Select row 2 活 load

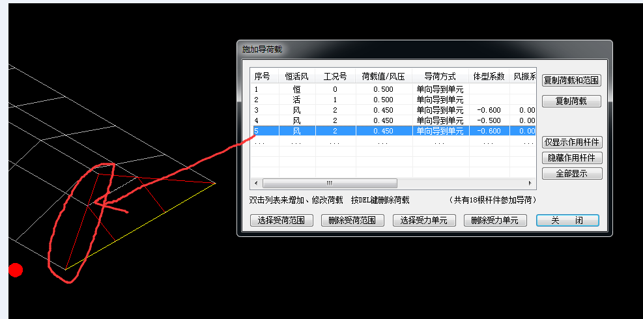[x=393, y=100]
